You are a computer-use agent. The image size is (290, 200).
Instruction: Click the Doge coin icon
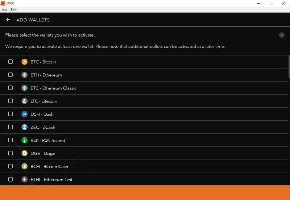[x=24, y=153]
